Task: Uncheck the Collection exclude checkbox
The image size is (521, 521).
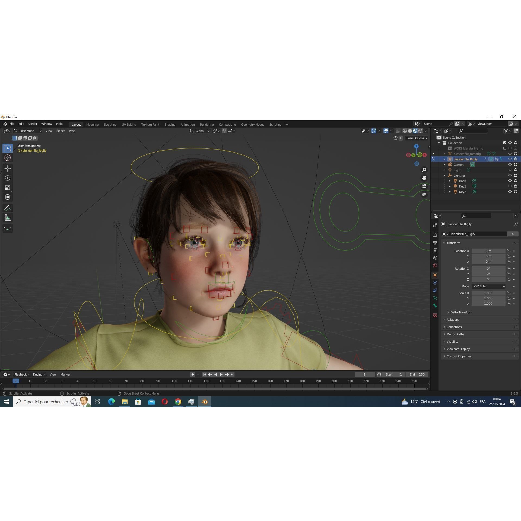Action: click(505, 143)
